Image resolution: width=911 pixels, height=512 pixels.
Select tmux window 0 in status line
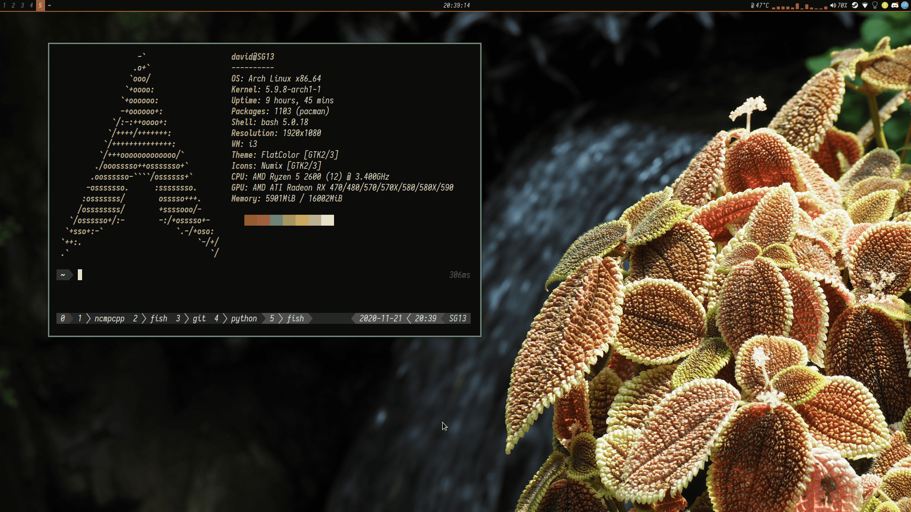pyautogui.click(x=63, y=319)
